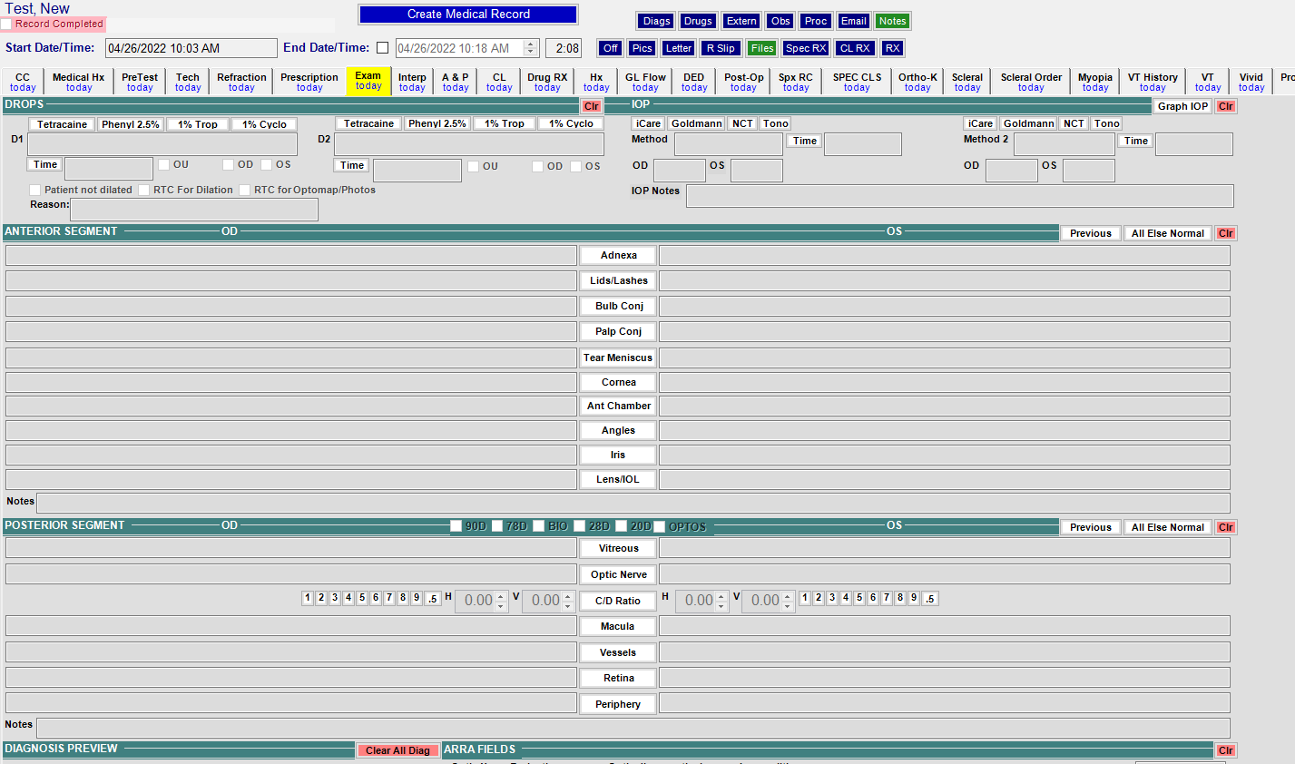Click Anterior Segment All Else Normal button

tap(1167, 233)
